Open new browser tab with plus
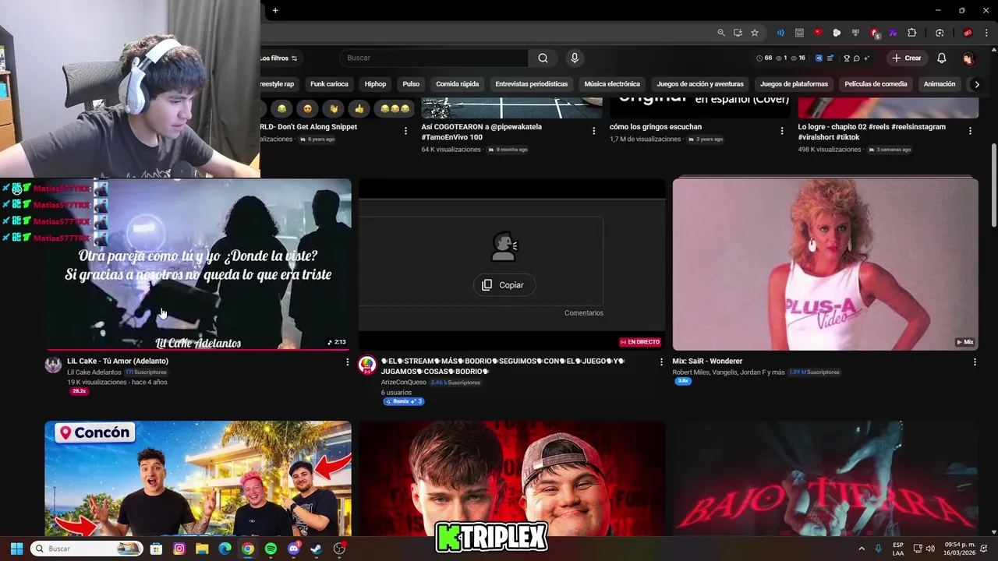 click(275, 10)
